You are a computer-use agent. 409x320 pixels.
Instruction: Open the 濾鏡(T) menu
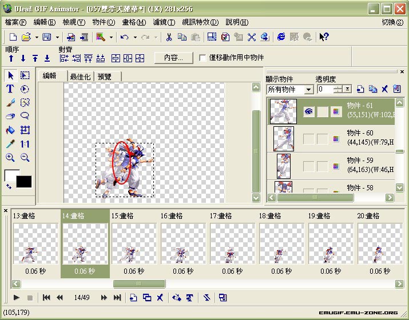[x=164, y=22]
